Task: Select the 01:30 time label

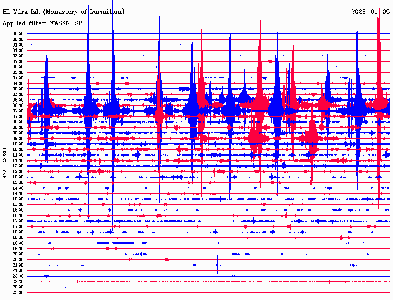Action: pyautogui.click(x=18, y=50)
